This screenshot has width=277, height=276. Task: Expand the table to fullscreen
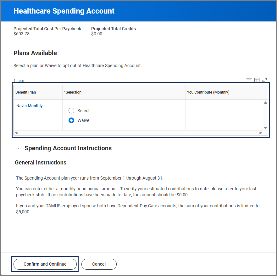[265, 80]
